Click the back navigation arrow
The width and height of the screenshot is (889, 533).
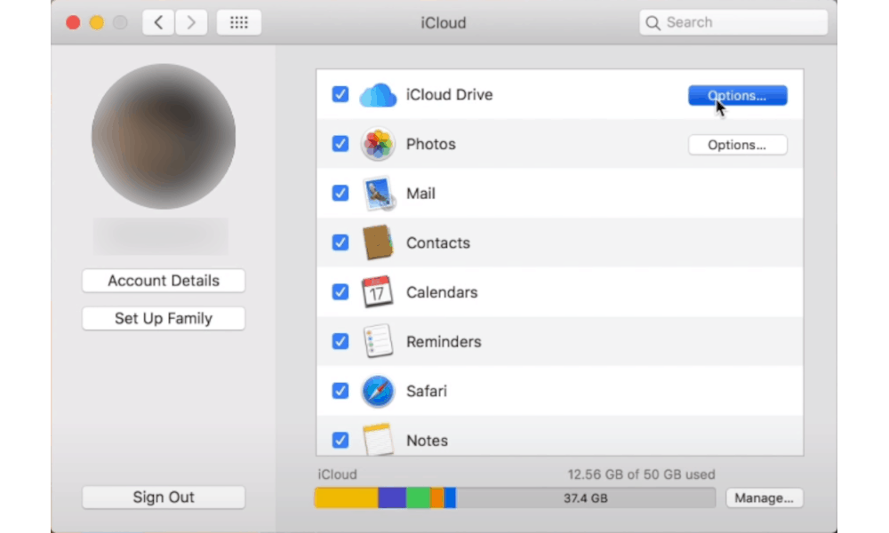(x=157, y=22)
